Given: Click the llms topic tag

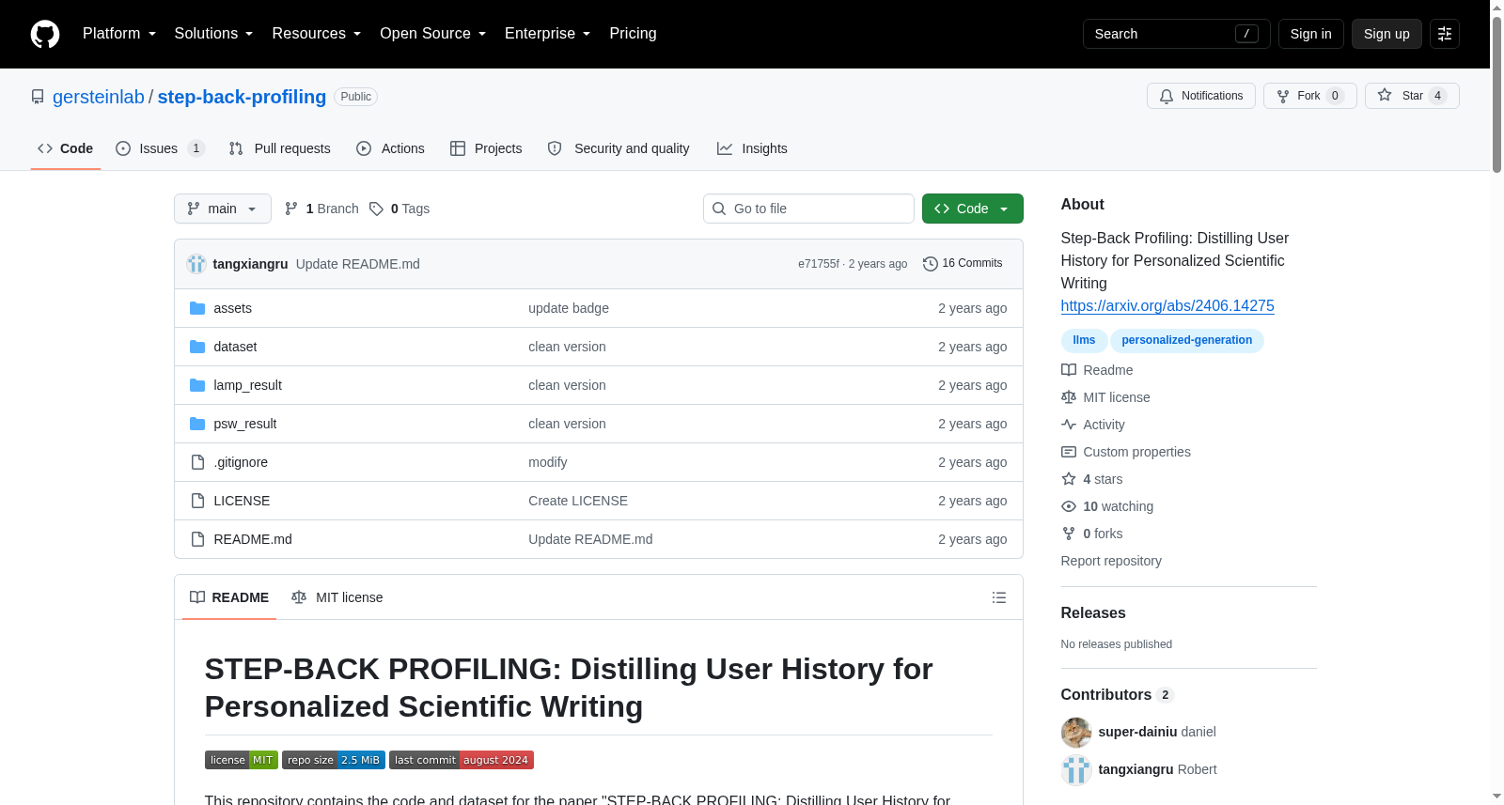Looking at the screenshot, I should (x=1084, y=340).
